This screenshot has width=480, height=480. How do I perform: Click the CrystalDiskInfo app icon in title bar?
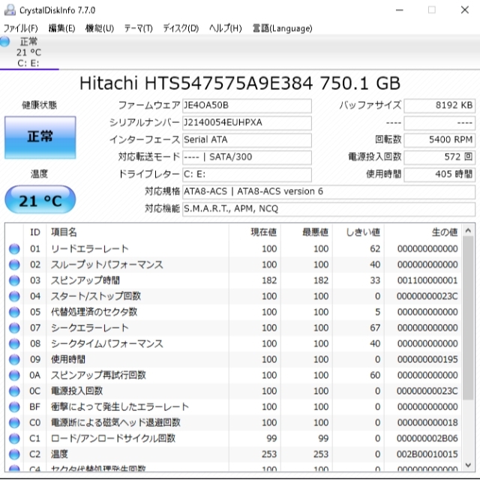click(10, 10)
